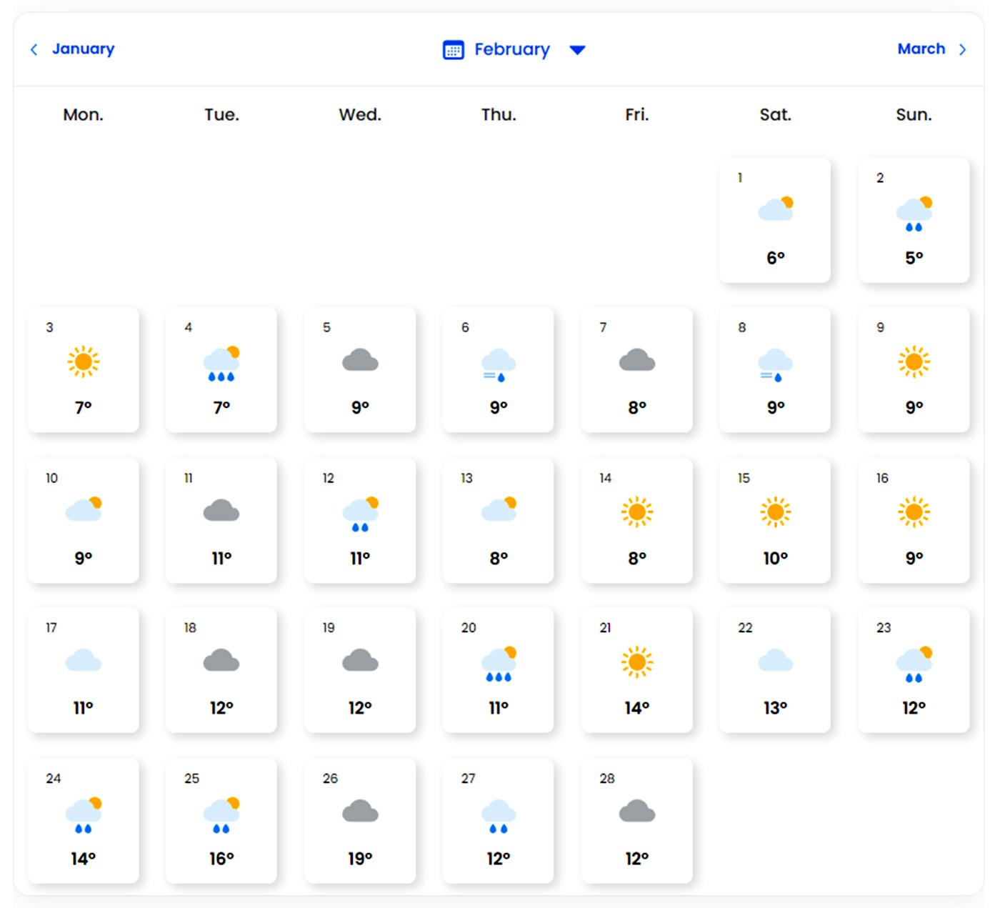
Task: Click the partly cloudy icon on February 1
Action: point(776,209)
